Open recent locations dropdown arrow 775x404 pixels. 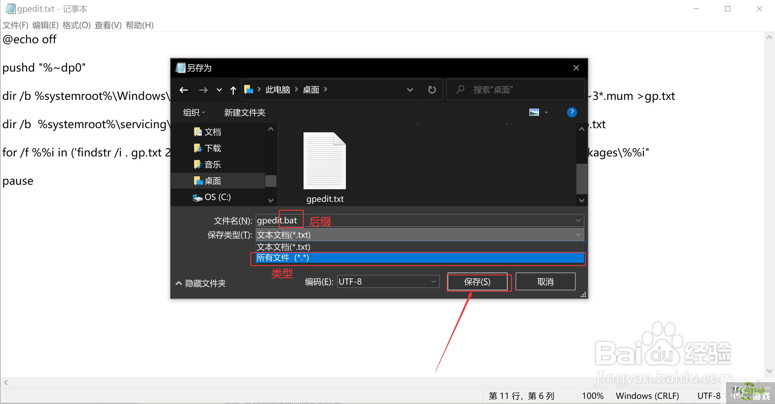(x=219, y=90)
